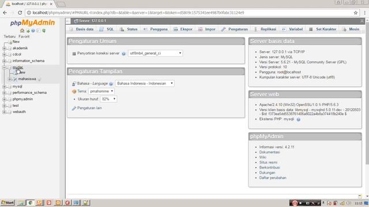Open the Mesin tab
Screen dimensions: 369x207
click(351, 29)
